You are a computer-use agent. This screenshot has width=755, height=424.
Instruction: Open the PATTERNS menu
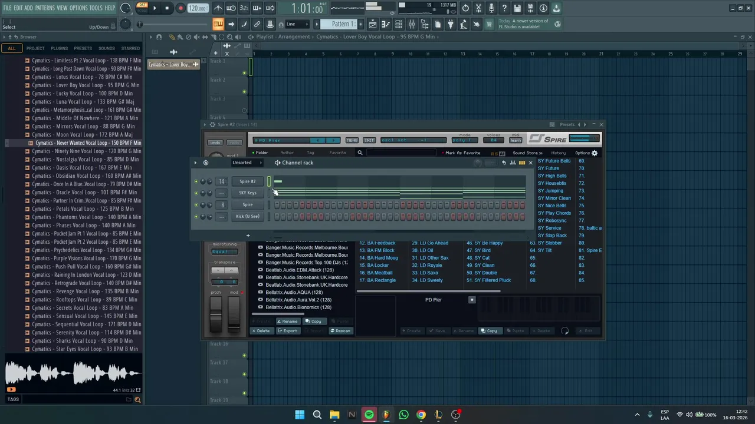point(45,8)
